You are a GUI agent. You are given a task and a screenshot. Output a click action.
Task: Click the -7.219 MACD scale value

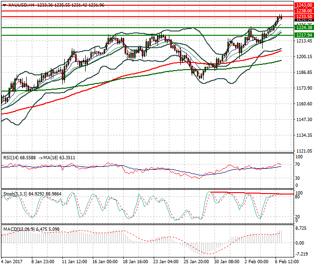302,254
